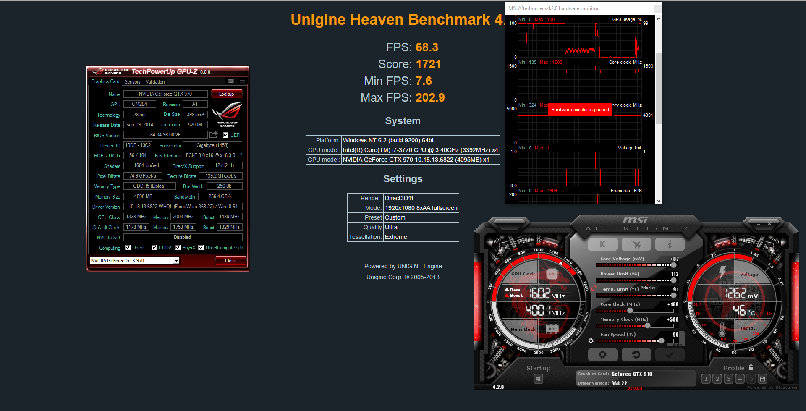Toggle the PhysX checkbox
This screenshot has height=411, width=806.
[178, 248]
